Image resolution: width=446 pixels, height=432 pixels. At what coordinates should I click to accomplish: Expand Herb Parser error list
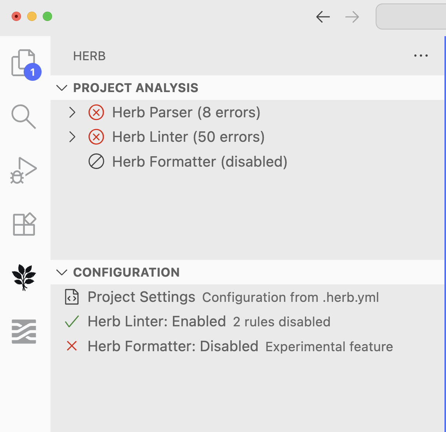tap(72, 112)
